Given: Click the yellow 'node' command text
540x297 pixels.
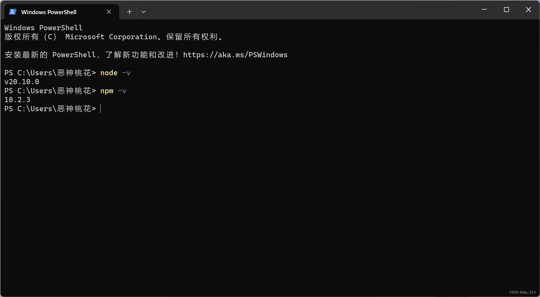Looking at the screenshot, I should pos(109,73).
